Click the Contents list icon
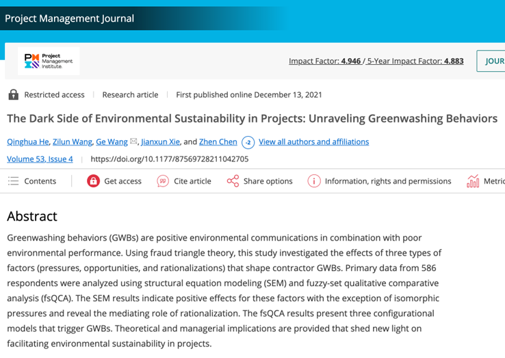This screenshot has height=358, width=505. [x=13, y=181]
